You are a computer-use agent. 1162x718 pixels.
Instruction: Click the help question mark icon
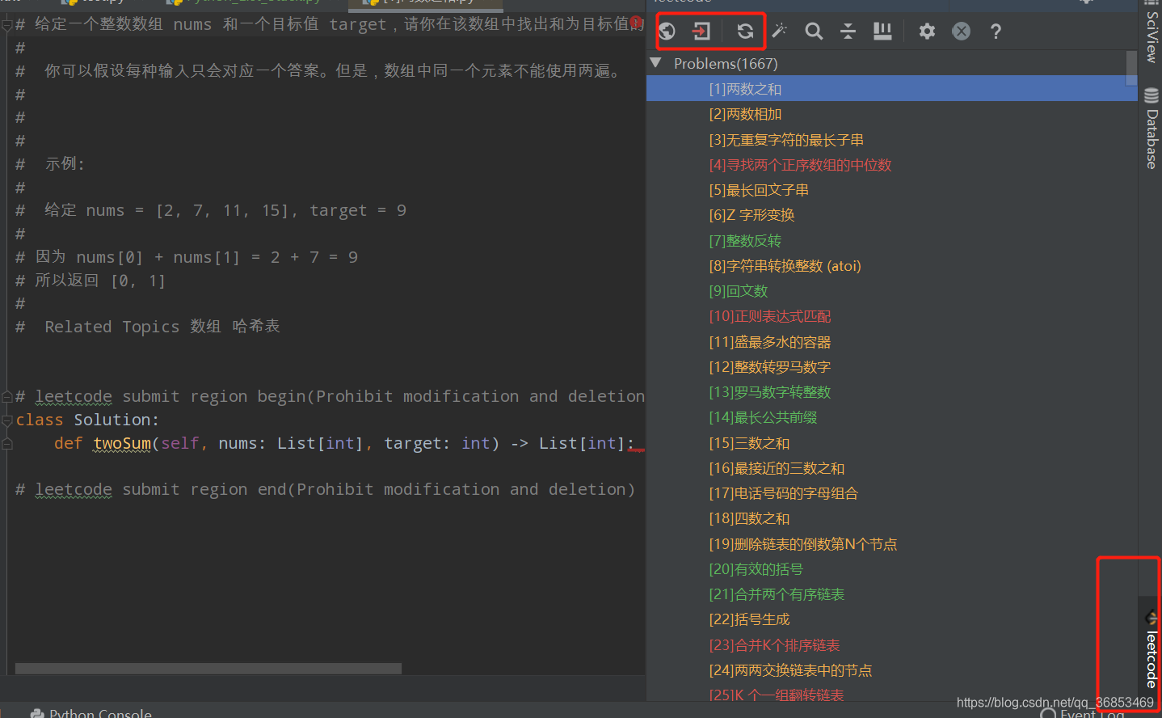pos(996,31)
